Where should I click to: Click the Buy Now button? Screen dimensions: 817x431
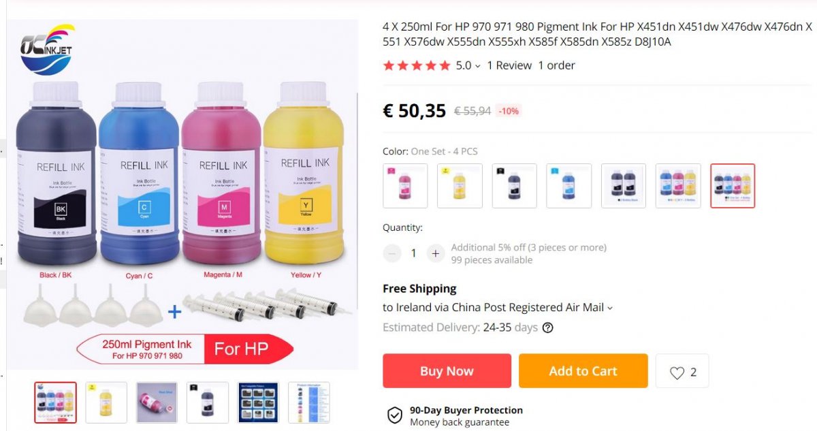point(447,371)
